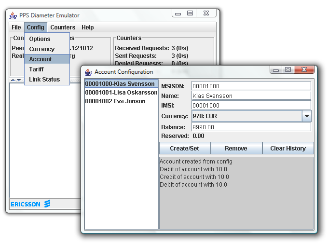The width and height of the screenshot is (328, 245).
Task: Select account 00001001-Lisa Oskarsson
Action: pos(122,93)
